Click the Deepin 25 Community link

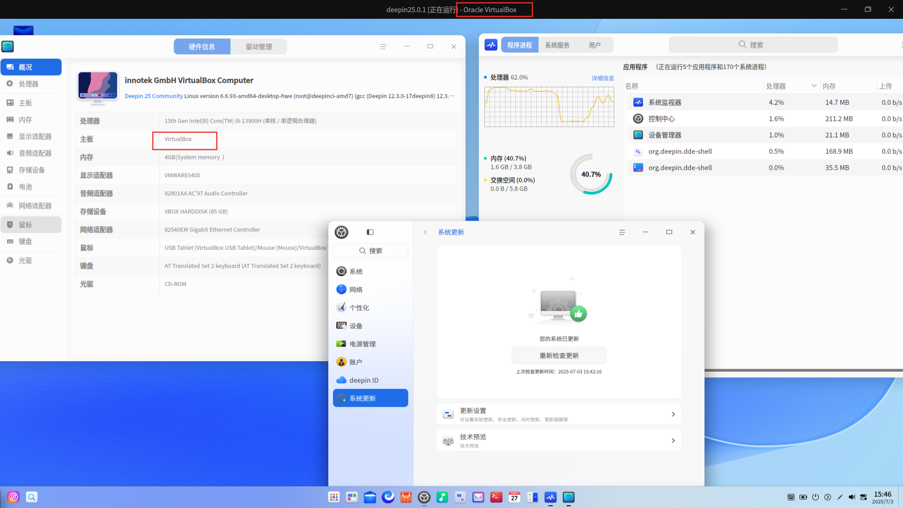click(154, 96)
